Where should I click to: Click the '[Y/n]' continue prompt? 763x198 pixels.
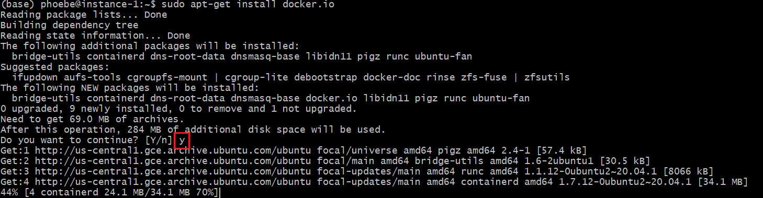tap(156, 140)
